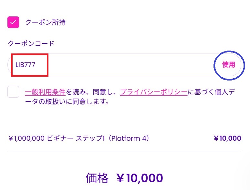Open the 一般利用条件 link
Viewport: 250px width, 190px height.
pos(45,92)
